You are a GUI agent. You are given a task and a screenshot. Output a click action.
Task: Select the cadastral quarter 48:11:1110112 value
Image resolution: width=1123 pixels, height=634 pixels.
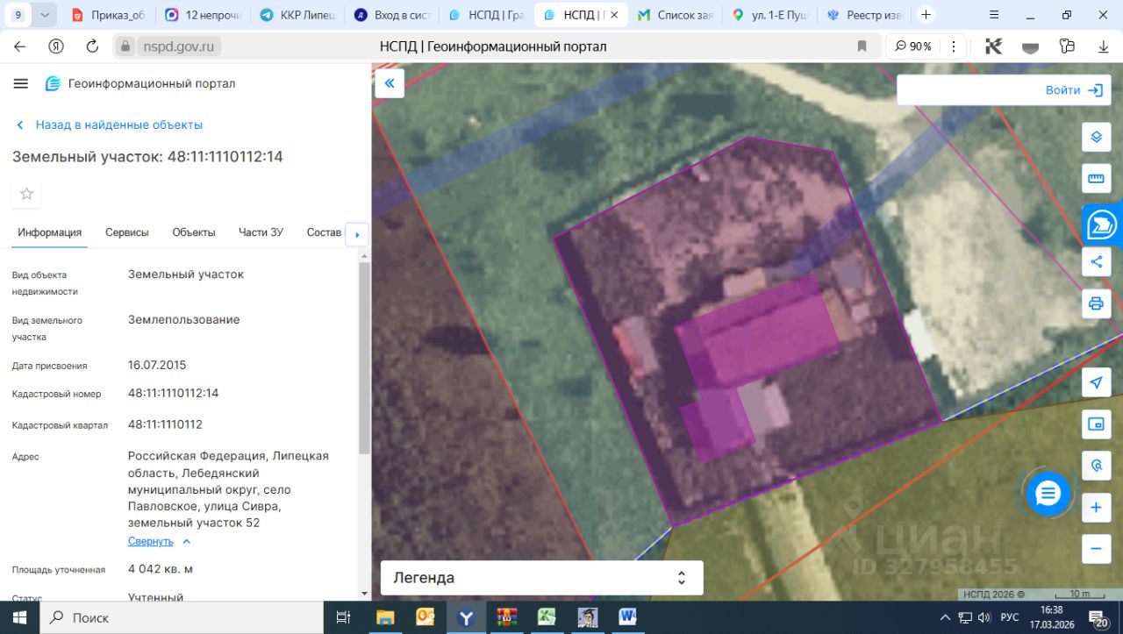(x=166, y=424)
